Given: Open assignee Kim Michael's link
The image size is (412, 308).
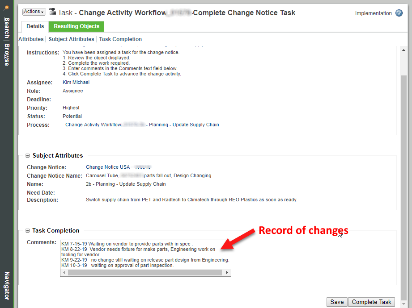Looking at the screenshot, I should (x=76, y=82).
